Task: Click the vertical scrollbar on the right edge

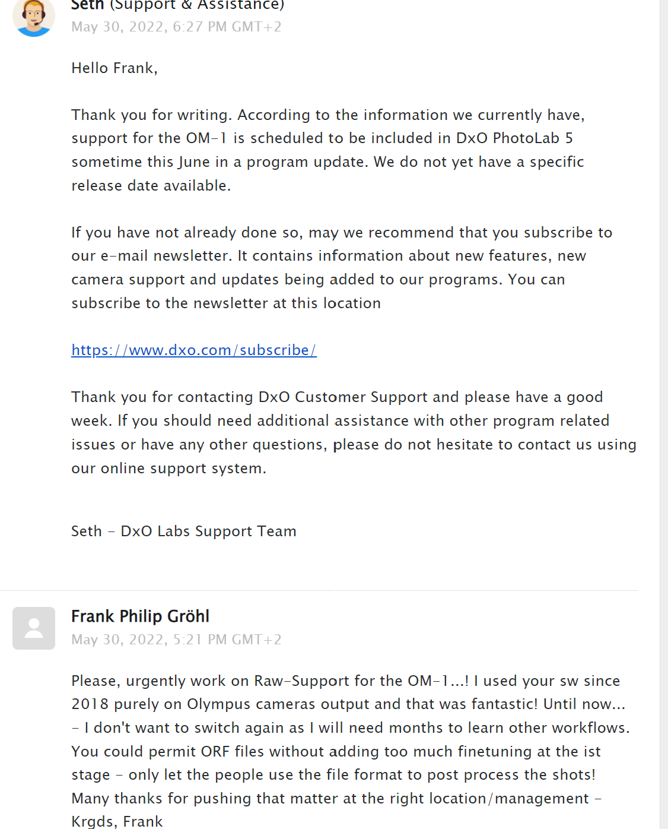Action: pyautogui.click(x=664, y=414)
